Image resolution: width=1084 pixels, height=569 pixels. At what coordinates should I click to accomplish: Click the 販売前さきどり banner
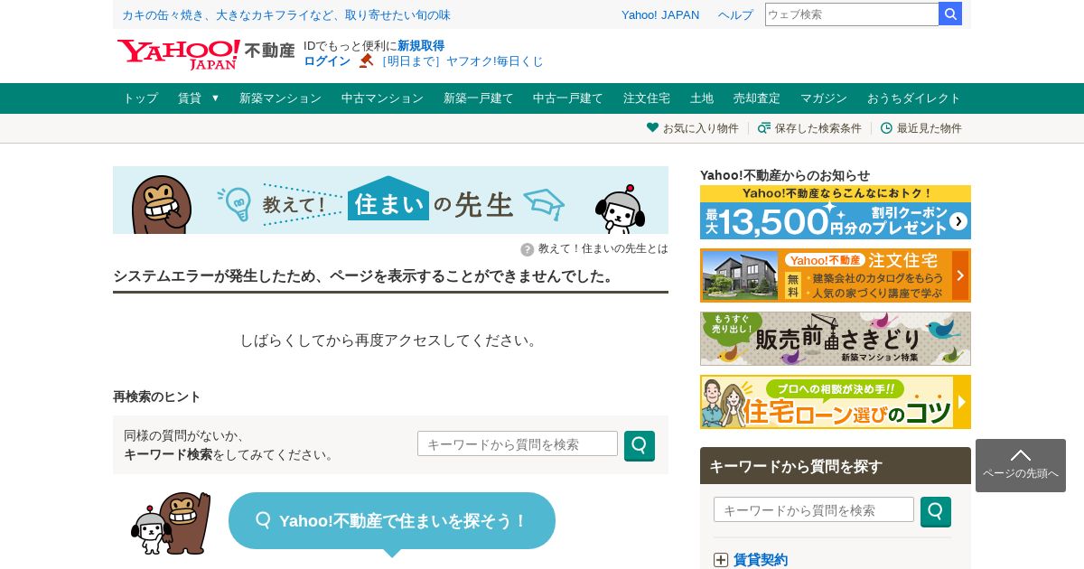coord(836,339)
